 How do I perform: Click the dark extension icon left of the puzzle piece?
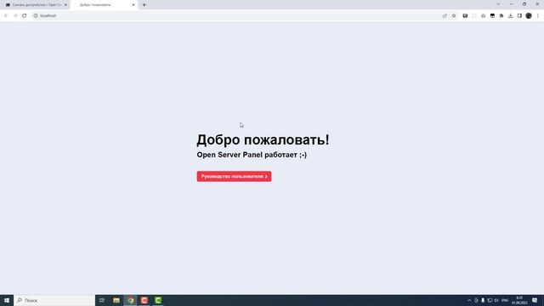point(492,15)
